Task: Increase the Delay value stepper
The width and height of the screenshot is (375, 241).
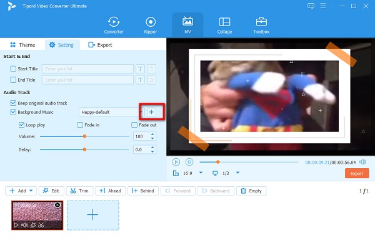Action: (x=152, y=148)
